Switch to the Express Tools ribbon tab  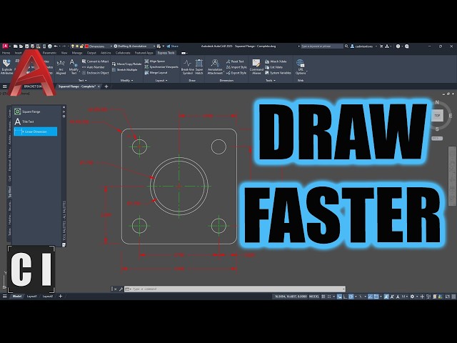click(x=166, y=53)
